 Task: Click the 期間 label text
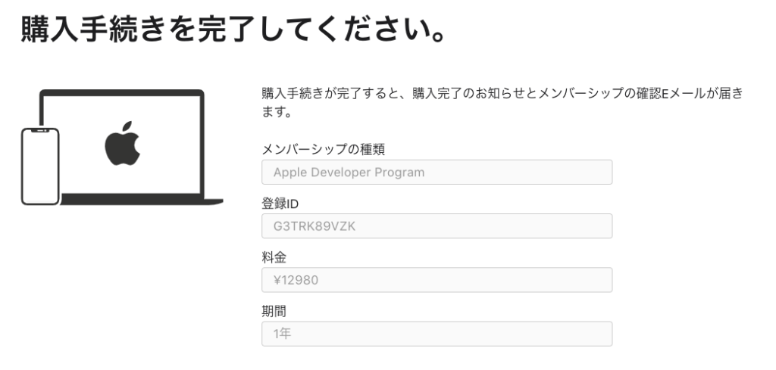pos(273,310)
